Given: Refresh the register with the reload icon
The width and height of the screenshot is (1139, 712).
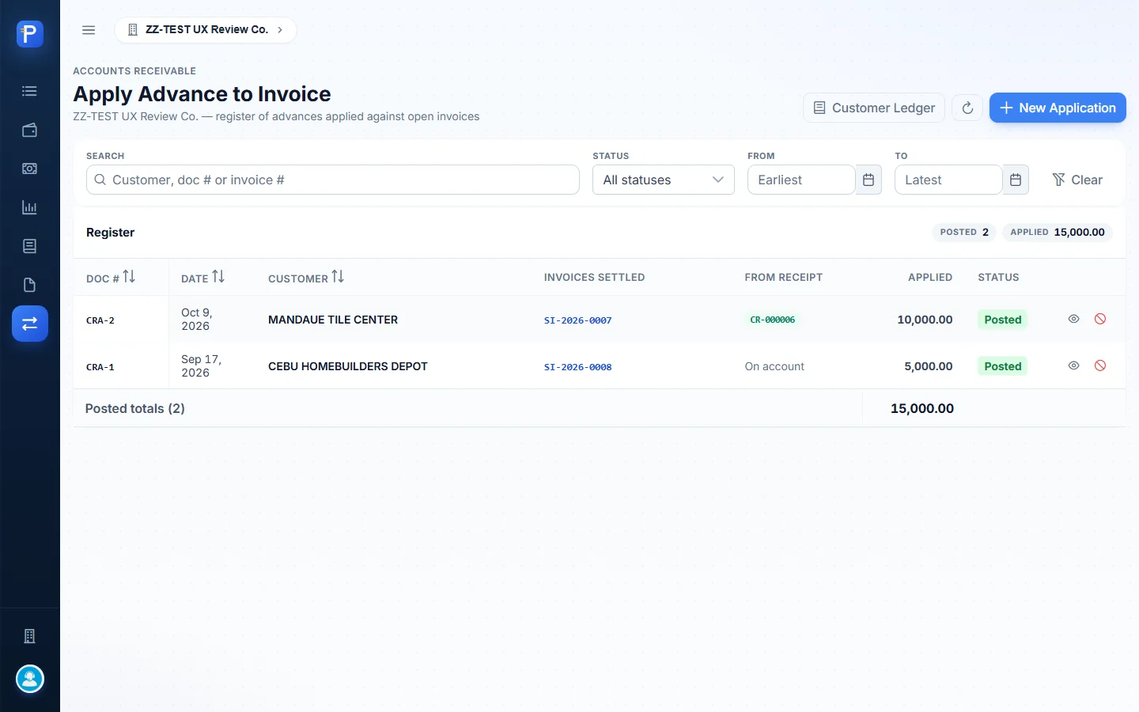Looking at the screenshot, I should (x=967, y=108).
